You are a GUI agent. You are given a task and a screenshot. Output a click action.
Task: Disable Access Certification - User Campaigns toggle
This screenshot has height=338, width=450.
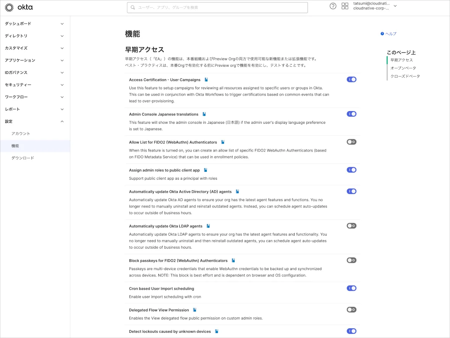[351, 80]
